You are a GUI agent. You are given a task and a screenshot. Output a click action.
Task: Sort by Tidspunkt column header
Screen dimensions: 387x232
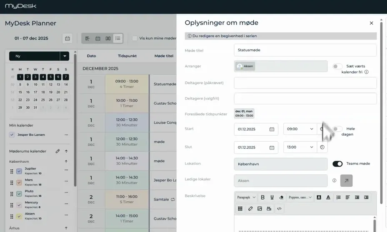(127, 56)
